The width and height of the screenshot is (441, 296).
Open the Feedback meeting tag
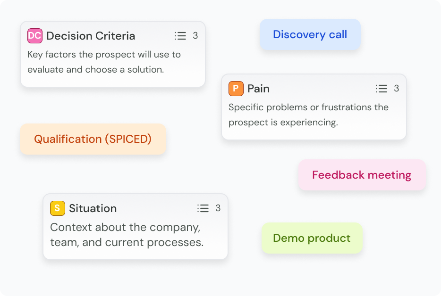362,175
